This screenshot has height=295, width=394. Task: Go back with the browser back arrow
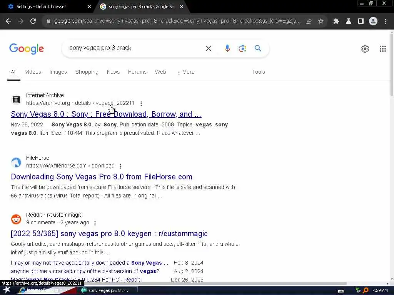coord(8,22)
